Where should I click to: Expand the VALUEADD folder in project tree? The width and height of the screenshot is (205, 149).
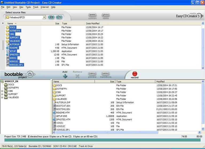2,97
